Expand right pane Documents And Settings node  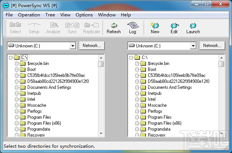[x=137, y=87]
